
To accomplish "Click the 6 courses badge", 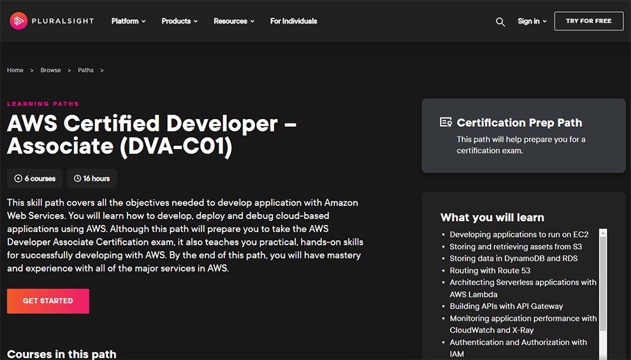I will pyautogui.click(x=34, y=178).
